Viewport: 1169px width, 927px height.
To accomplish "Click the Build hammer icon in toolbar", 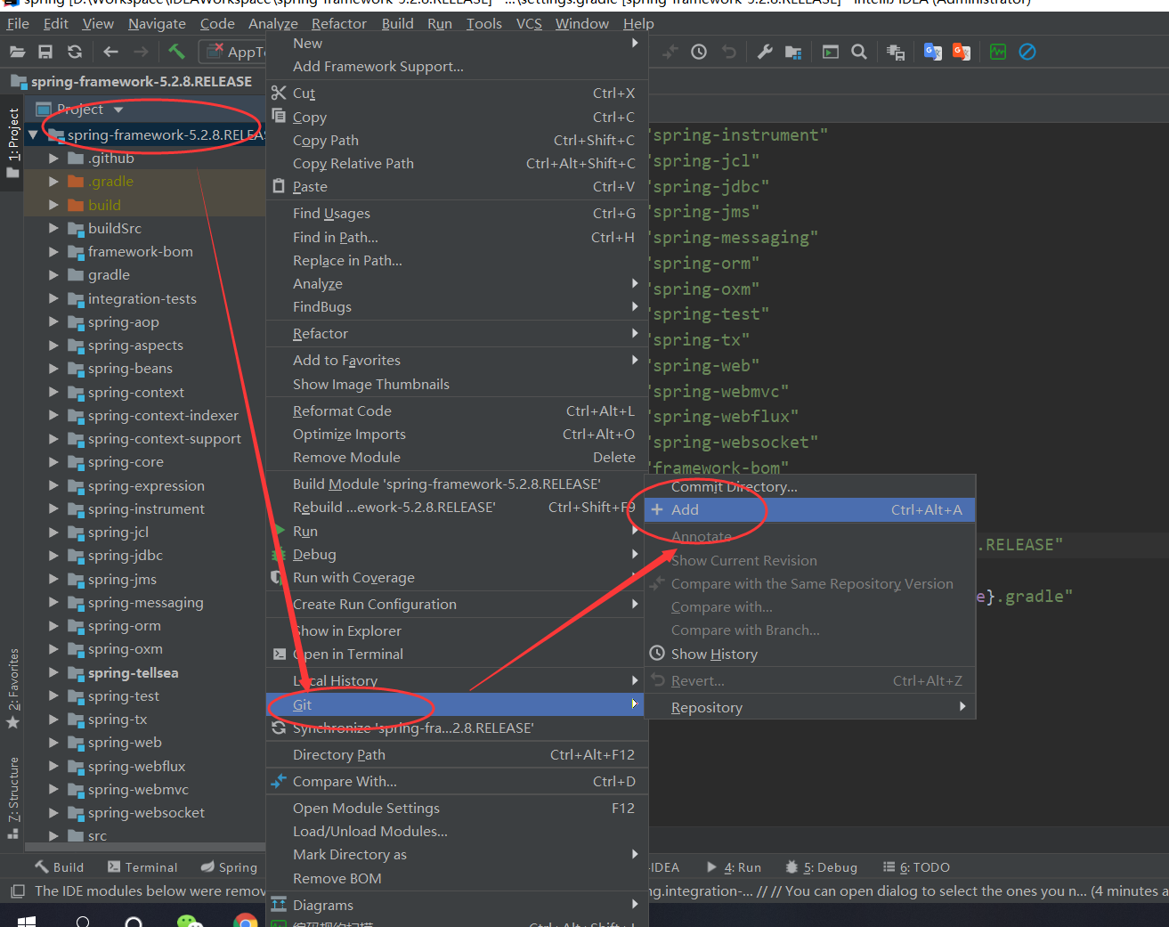I will tap(175, 52).
